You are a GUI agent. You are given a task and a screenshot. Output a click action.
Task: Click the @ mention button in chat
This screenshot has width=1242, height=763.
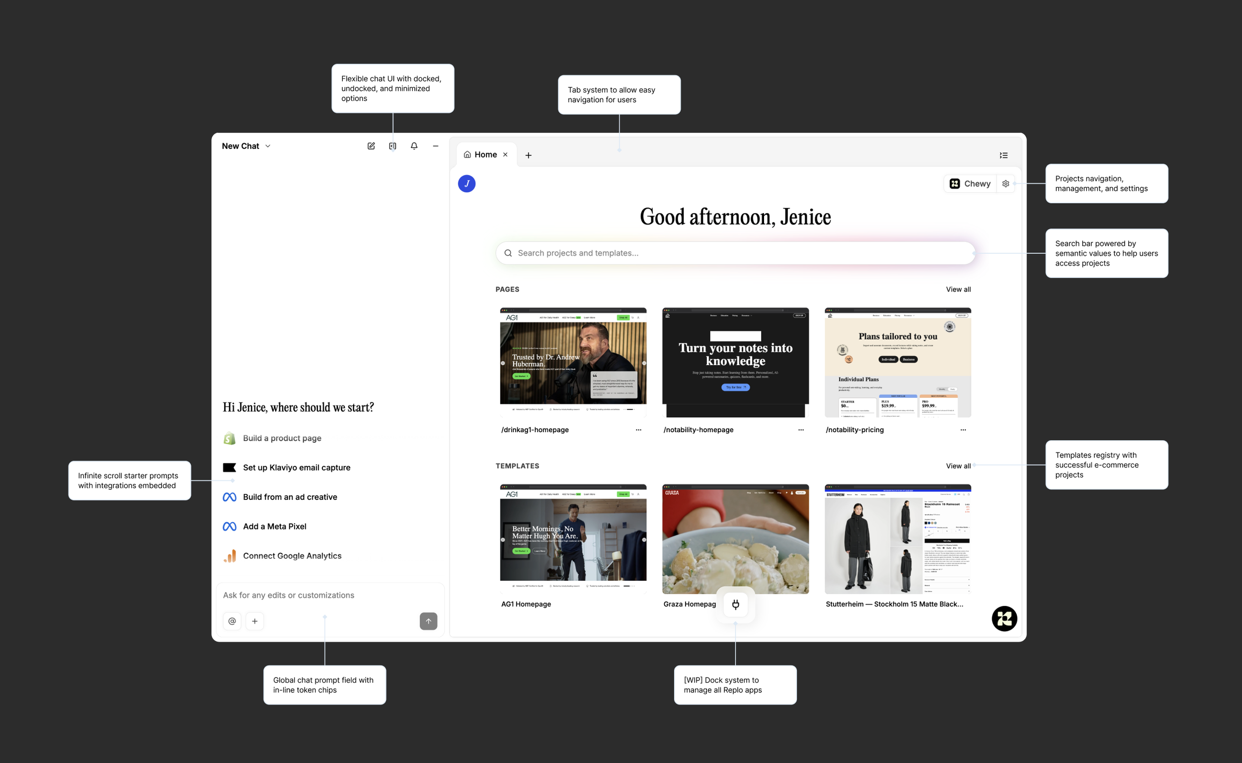click(232, 621)
